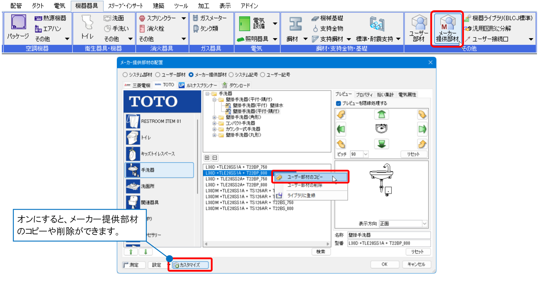This screenshot has height=281, width=543.
Task: Open the 支持鋼材 dropdown arrow
Action: click(349, 39)
